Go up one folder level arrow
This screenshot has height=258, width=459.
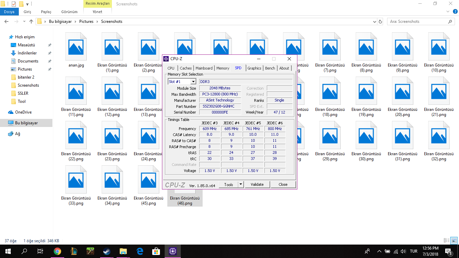click(31, 21)
